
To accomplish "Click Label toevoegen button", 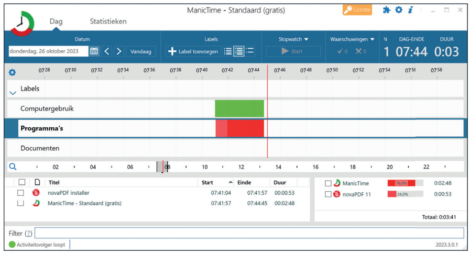I will tap(193, 51).
